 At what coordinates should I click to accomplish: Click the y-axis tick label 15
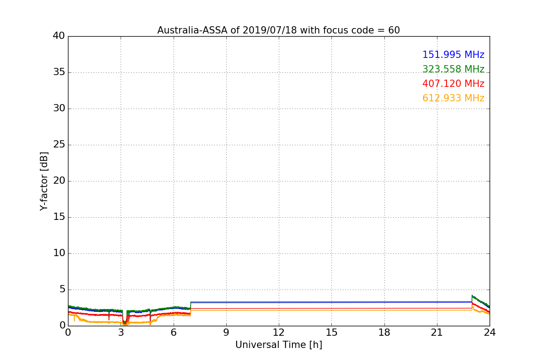[x=59, y=217]
